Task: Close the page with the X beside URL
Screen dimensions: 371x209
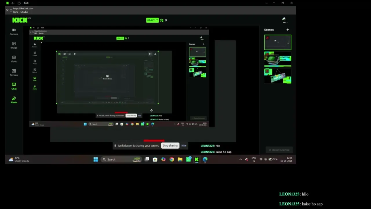Action: coord(7,10)
